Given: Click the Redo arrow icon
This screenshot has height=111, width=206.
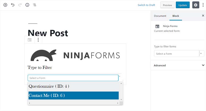Looking at the screenshot, I should pos(20,5).
